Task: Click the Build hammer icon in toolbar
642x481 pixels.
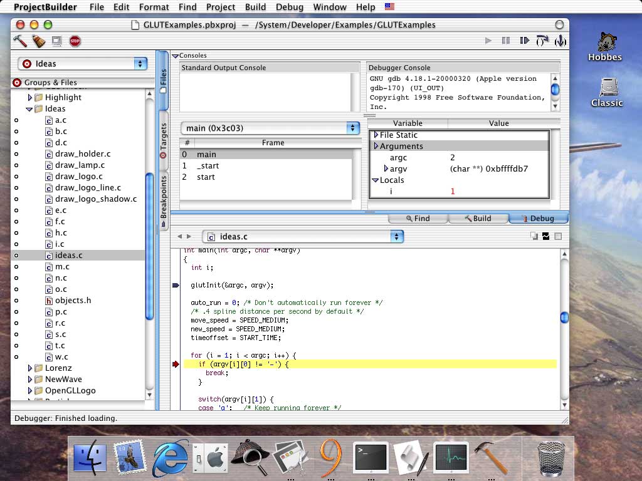Action: coord(20,41)
